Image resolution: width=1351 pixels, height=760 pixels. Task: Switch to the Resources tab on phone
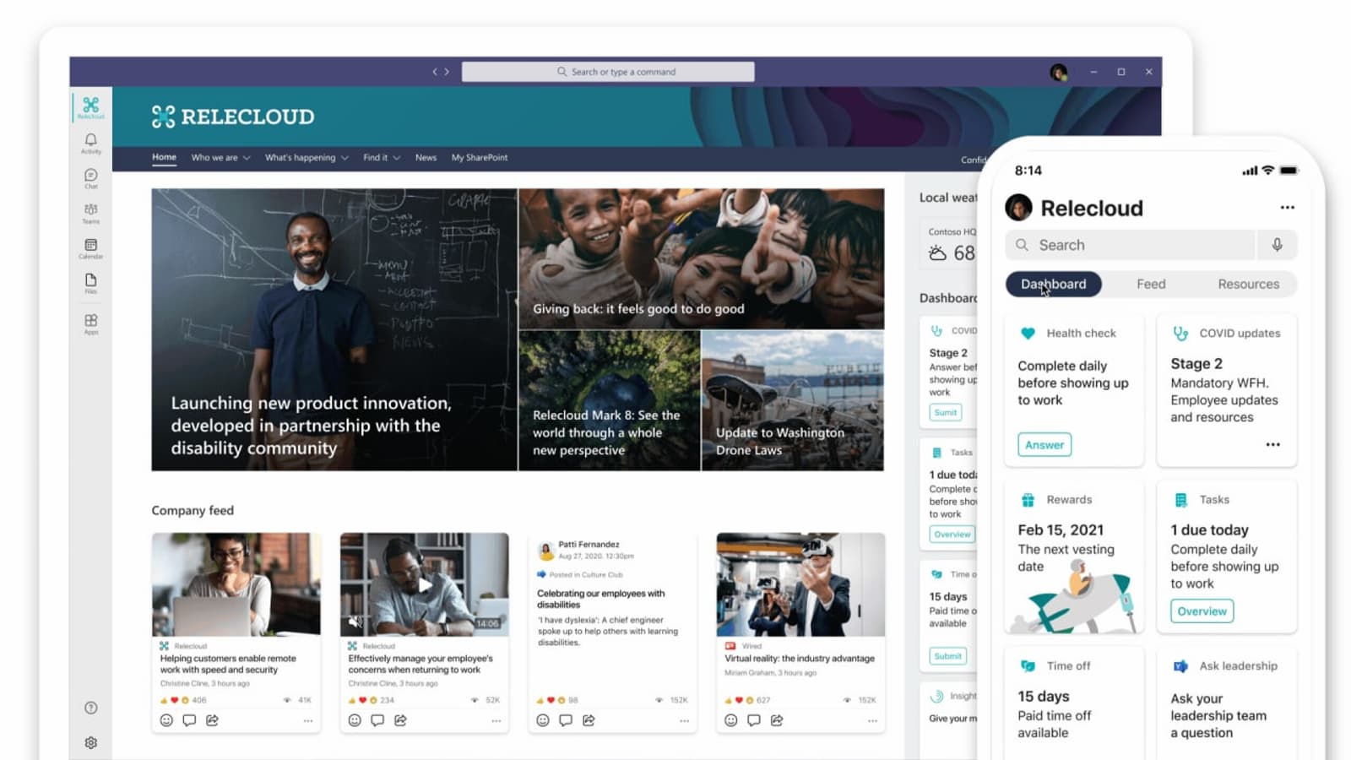tap(1248, 285)
